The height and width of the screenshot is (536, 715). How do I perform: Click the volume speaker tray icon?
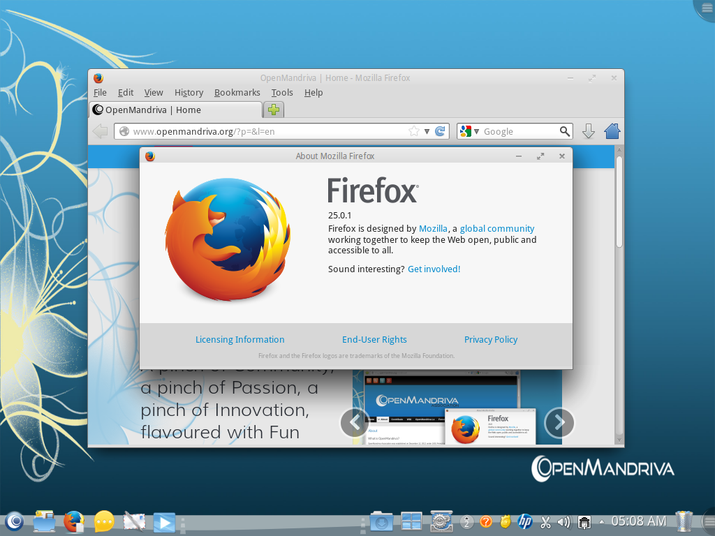[564, 521]
